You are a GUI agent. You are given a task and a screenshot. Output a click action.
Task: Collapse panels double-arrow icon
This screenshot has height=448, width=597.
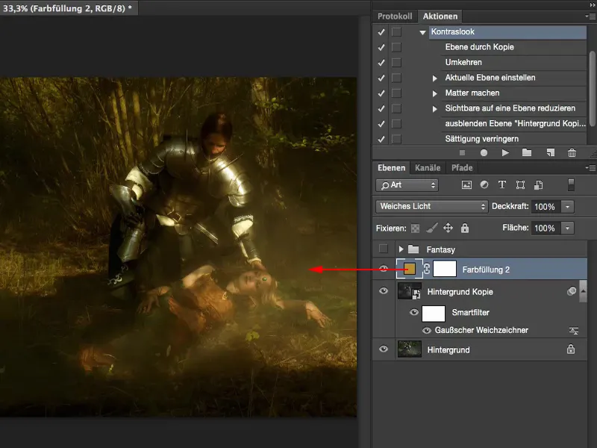click(x=592, y=4)
